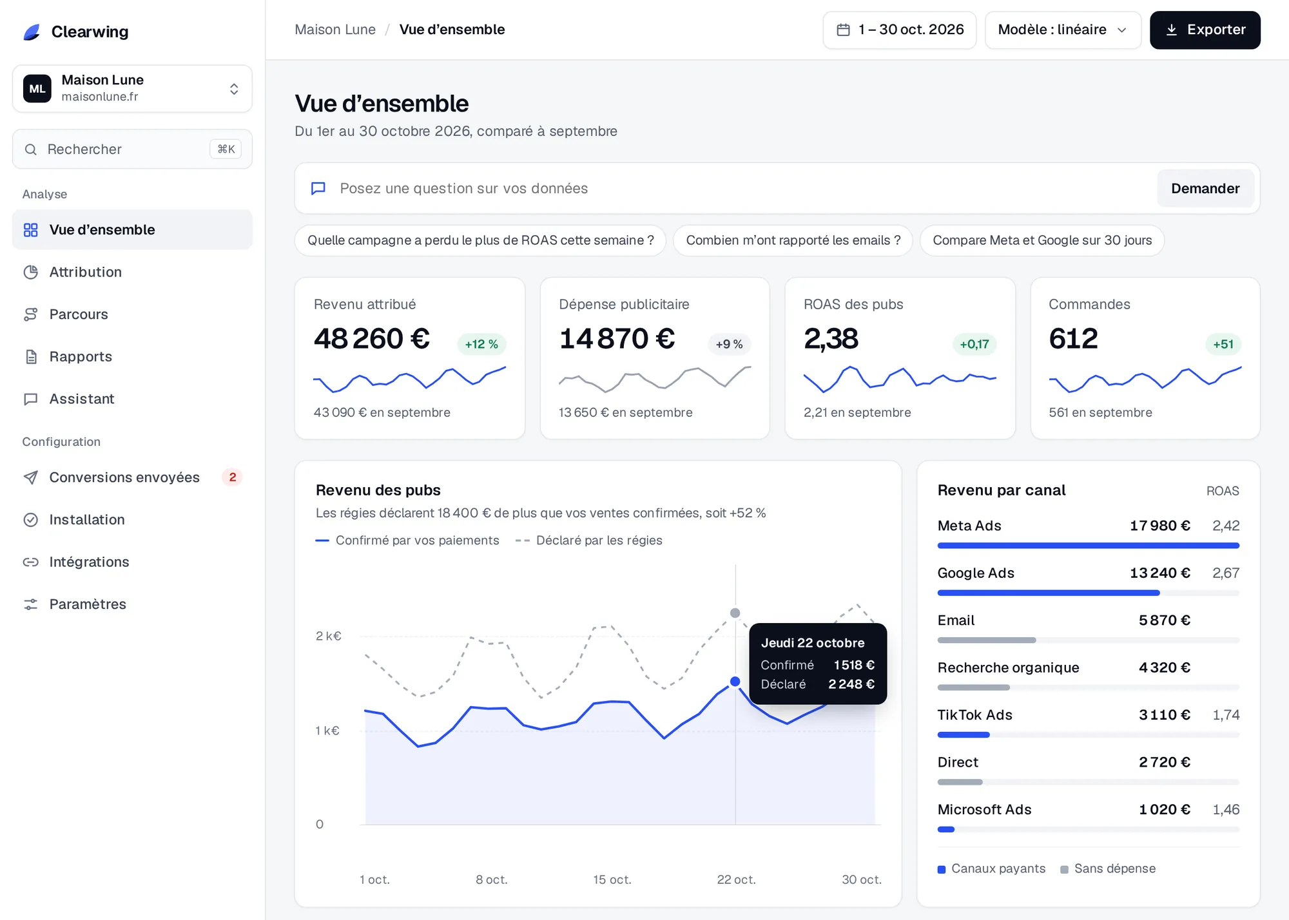The image size is (1289, 920).
Task: Click the Meta Ads revenue bar
Action: [1088, 546]
